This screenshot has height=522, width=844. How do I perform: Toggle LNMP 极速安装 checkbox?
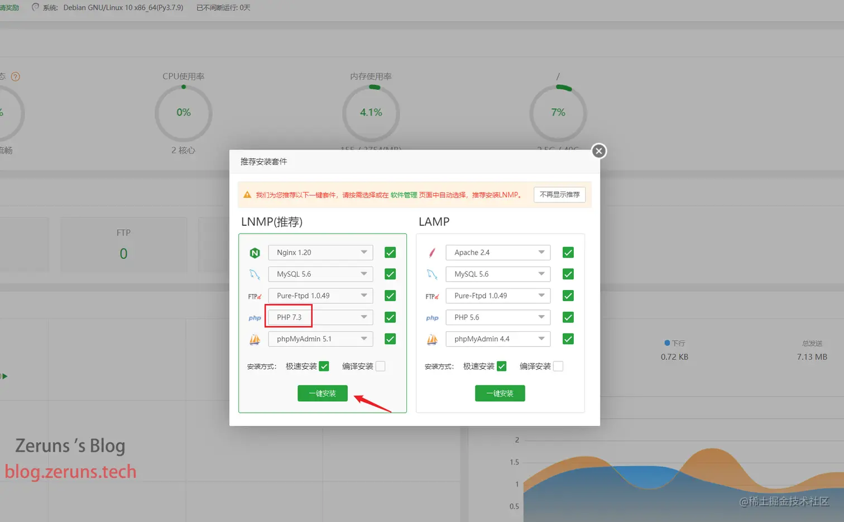coord(324,366)
